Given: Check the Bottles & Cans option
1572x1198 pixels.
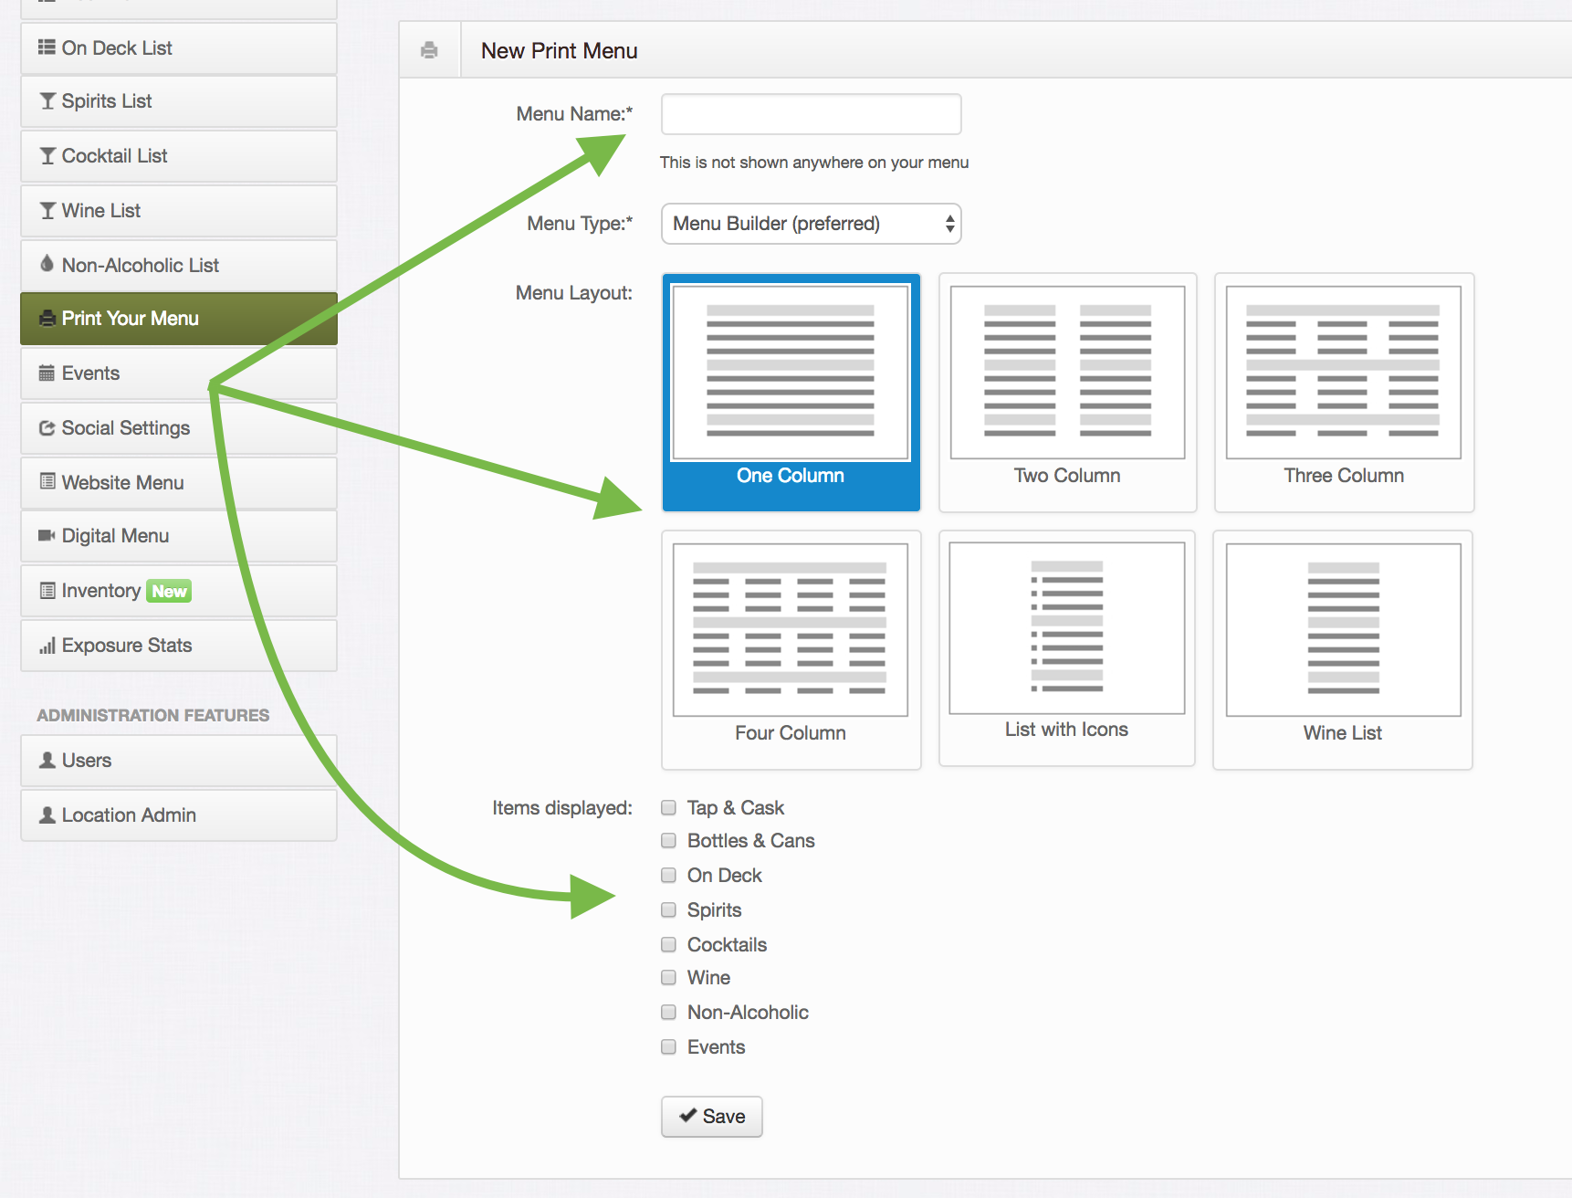Looking at the screenshot, I should tap(668, 840).
